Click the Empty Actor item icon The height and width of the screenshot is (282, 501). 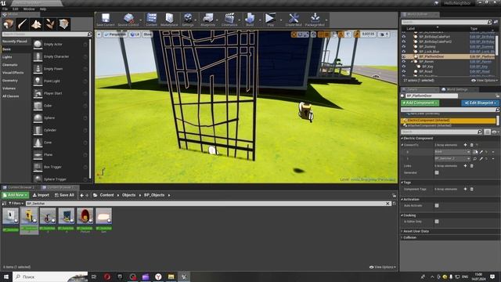point(38,45)
